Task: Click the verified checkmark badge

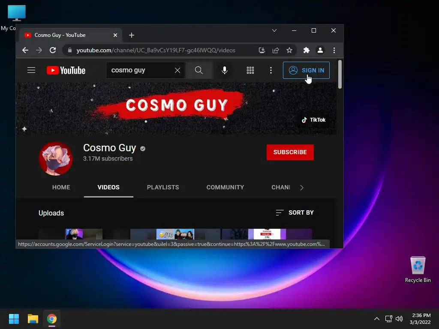Action: [143, 149]
